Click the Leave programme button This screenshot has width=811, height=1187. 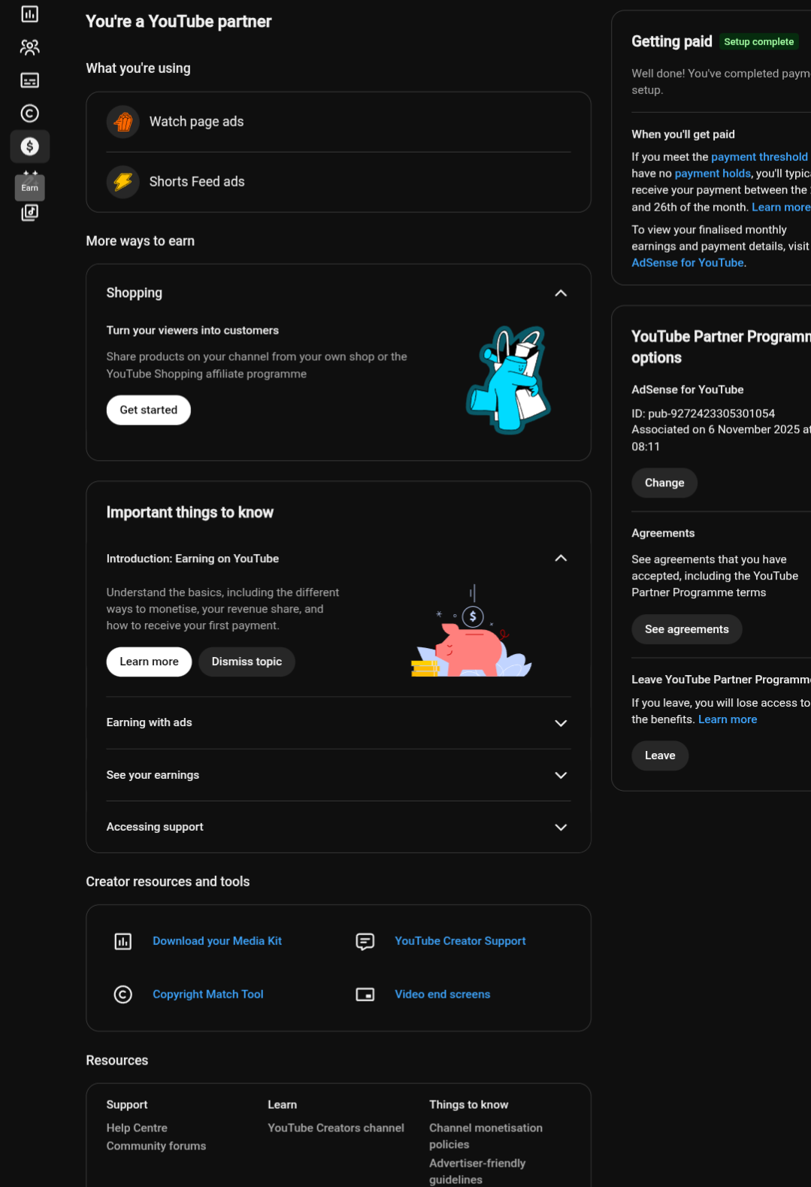click(x=660, y=756)
